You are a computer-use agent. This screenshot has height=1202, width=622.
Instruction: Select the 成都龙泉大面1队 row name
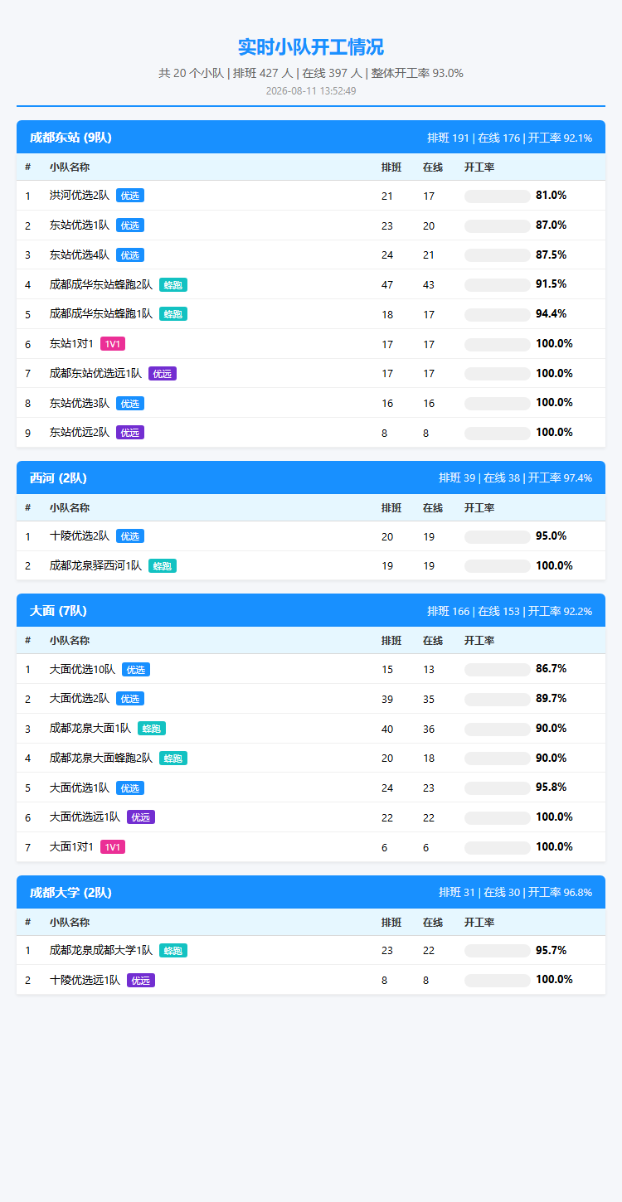click(90, 729)
